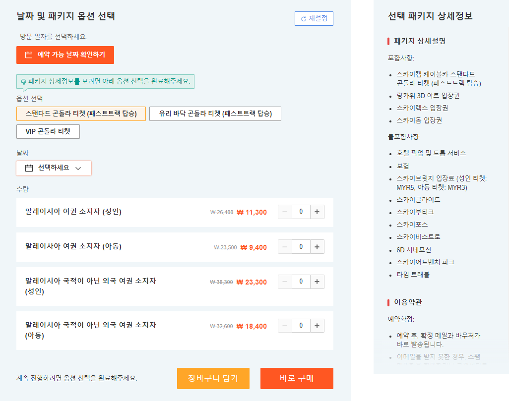Select 유리 바닥 곤돌라 티켓 option
The height and width of the screenshot is (401, 509).
point(215,114)
